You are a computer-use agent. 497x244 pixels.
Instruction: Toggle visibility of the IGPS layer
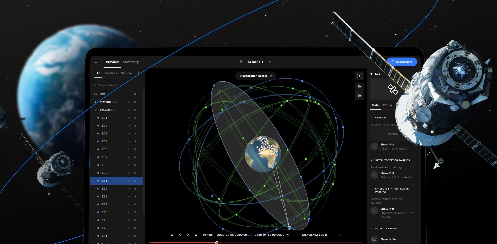click(135, 94)
